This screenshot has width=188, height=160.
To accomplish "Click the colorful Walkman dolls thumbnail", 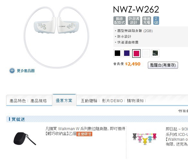I will (x=145, y=139).
